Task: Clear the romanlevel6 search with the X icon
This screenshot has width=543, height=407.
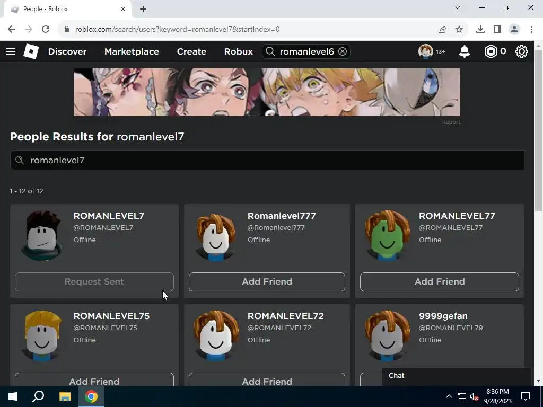Action: pyautogui.click(x=342, y=51)
